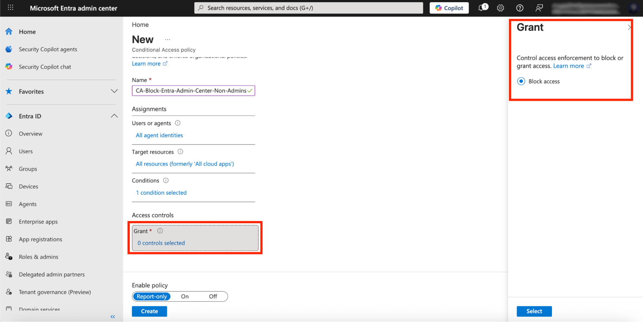Open App registrations icon in sidebar
The image size is (643, 322).
pyautogui.click(x=9, y=239)
